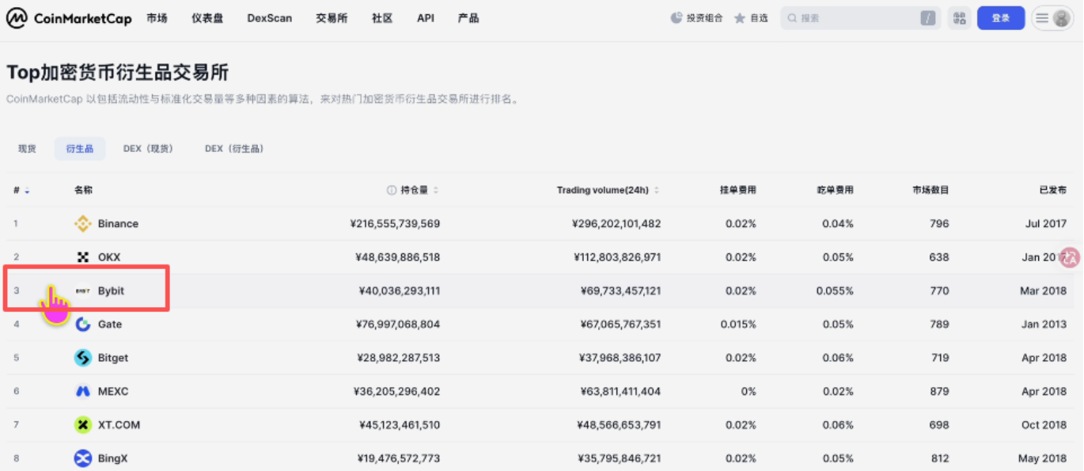Click the blue 登录 button
This screenshot has width=1084, height=471.
point(1001,18)
